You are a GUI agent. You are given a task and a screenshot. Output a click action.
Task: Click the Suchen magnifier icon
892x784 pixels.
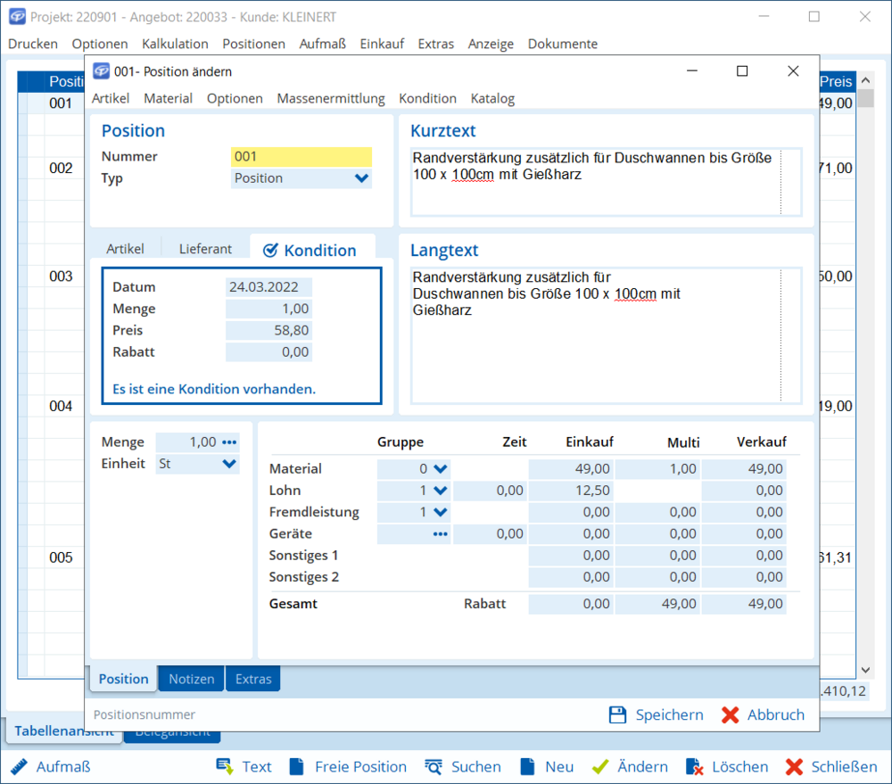(x=433, y=766)
